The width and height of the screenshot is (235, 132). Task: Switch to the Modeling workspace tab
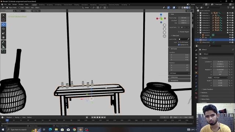pos(41,5)
